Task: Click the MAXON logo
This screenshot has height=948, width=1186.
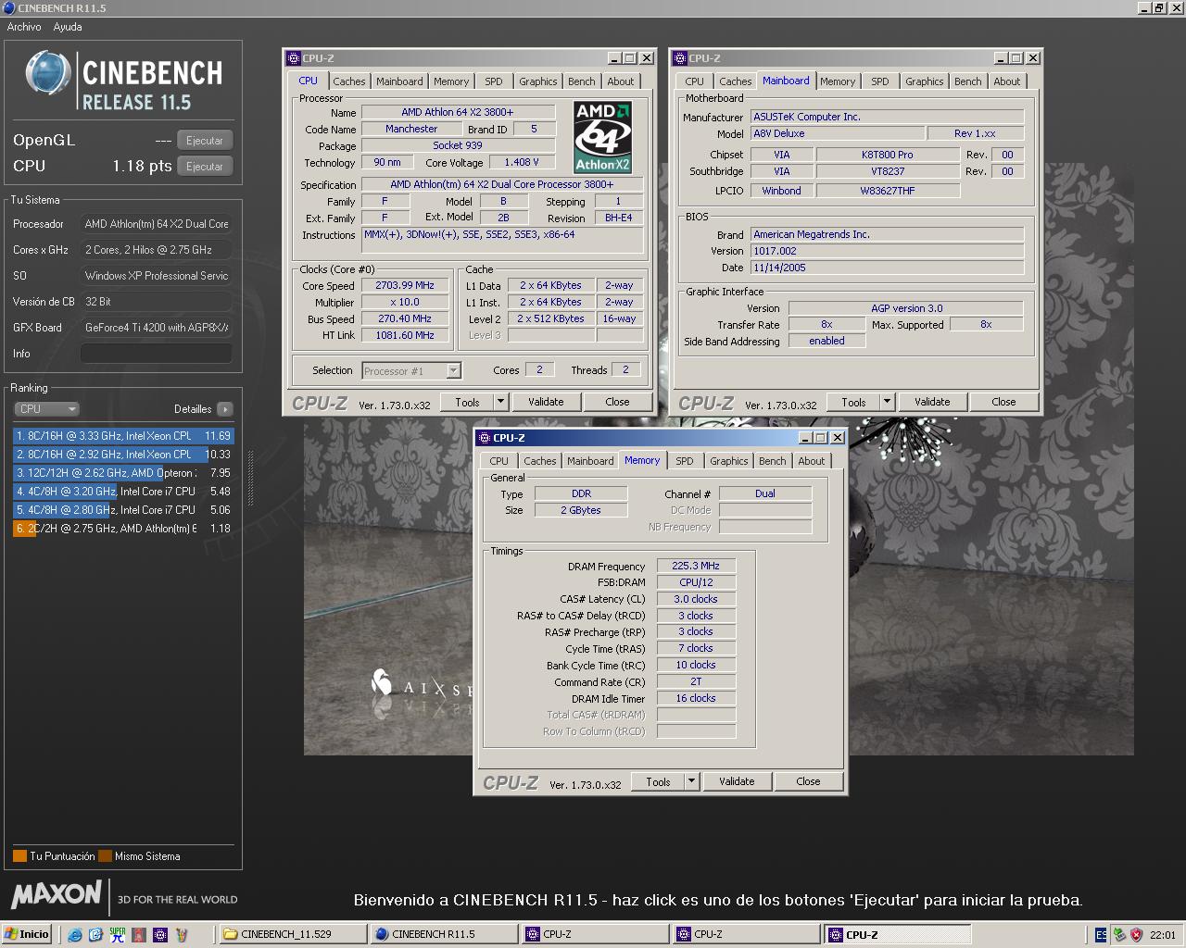Action: point(57,894)
